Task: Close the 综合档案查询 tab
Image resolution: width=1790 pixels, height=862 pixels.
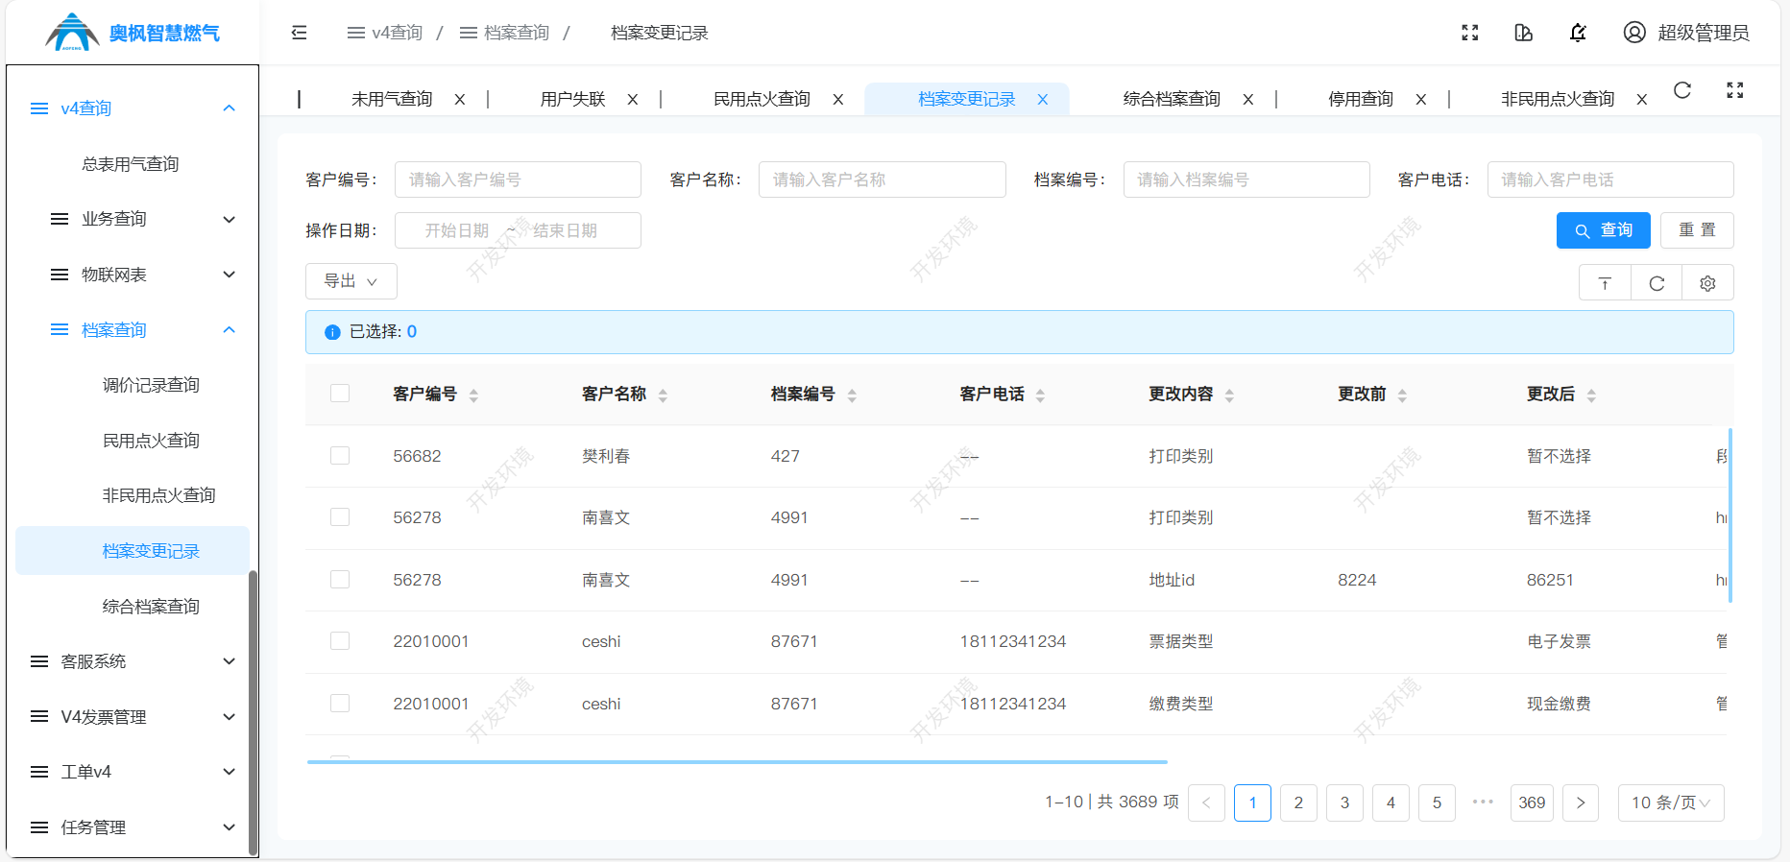Action: [x=1248, y=100]
